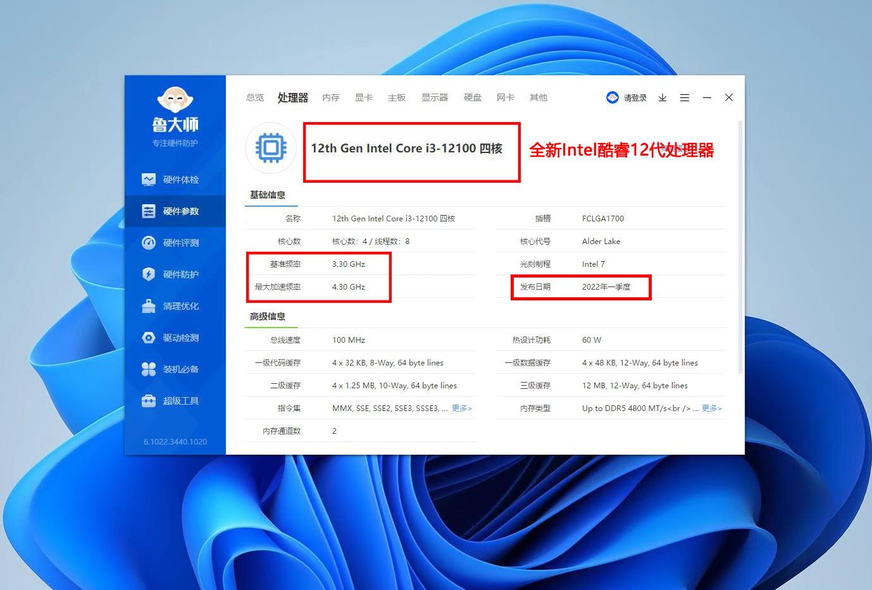Viewport: 872px width, 590px height.
Task: Click the '4 x 1.25 MB, 10-Way' cache value
Action: (394, 386)
